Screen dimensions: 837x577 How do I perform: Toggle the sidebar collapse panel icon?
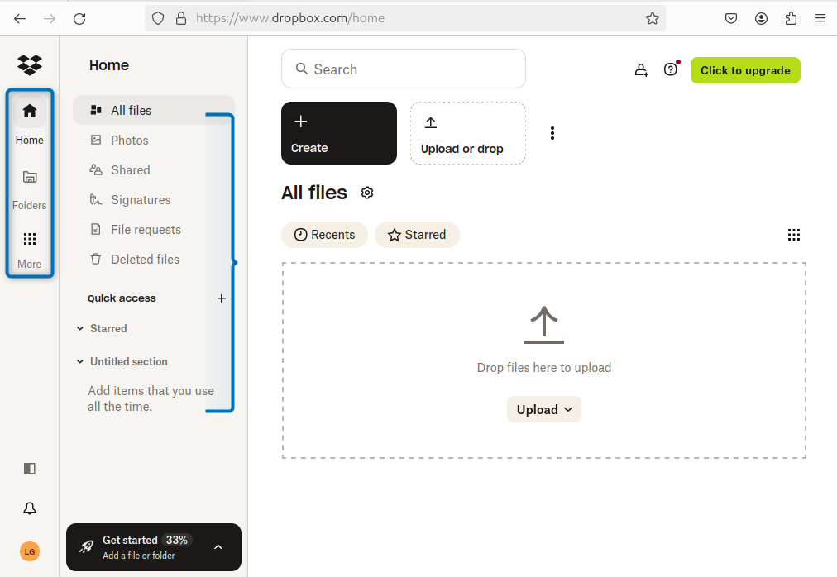point(30,469)
